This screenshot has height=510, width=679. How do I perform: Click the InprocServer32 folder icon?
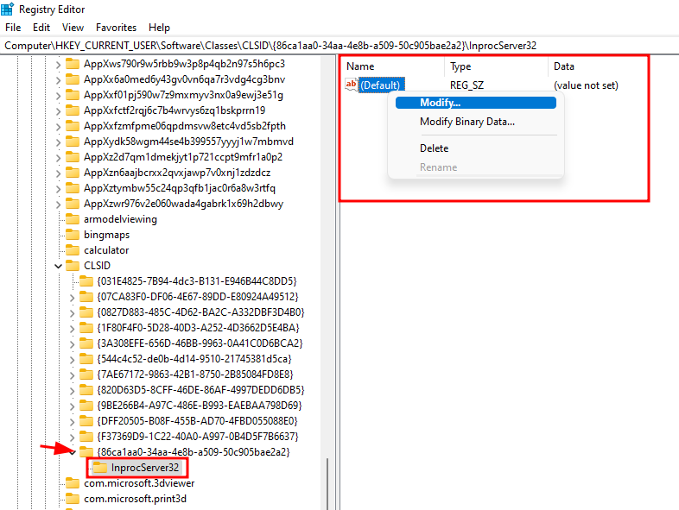[x=100, y=468]
